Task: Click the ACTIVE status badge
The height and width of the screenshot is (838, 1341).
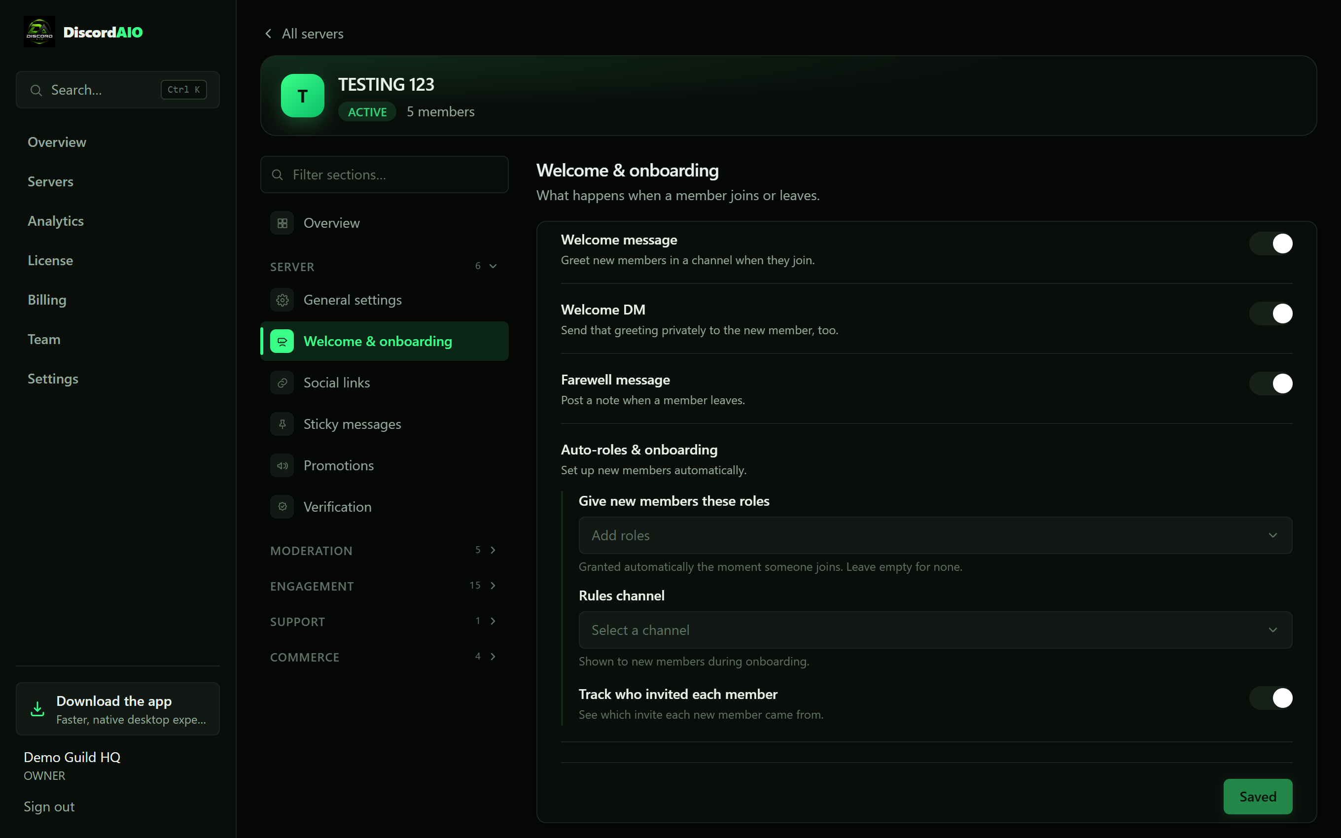Action: (x=367, y=112)
